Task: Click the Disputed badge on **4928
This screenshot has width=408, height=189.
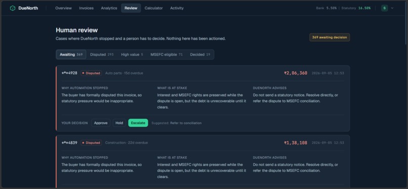Action: click(x=91, y=73)
